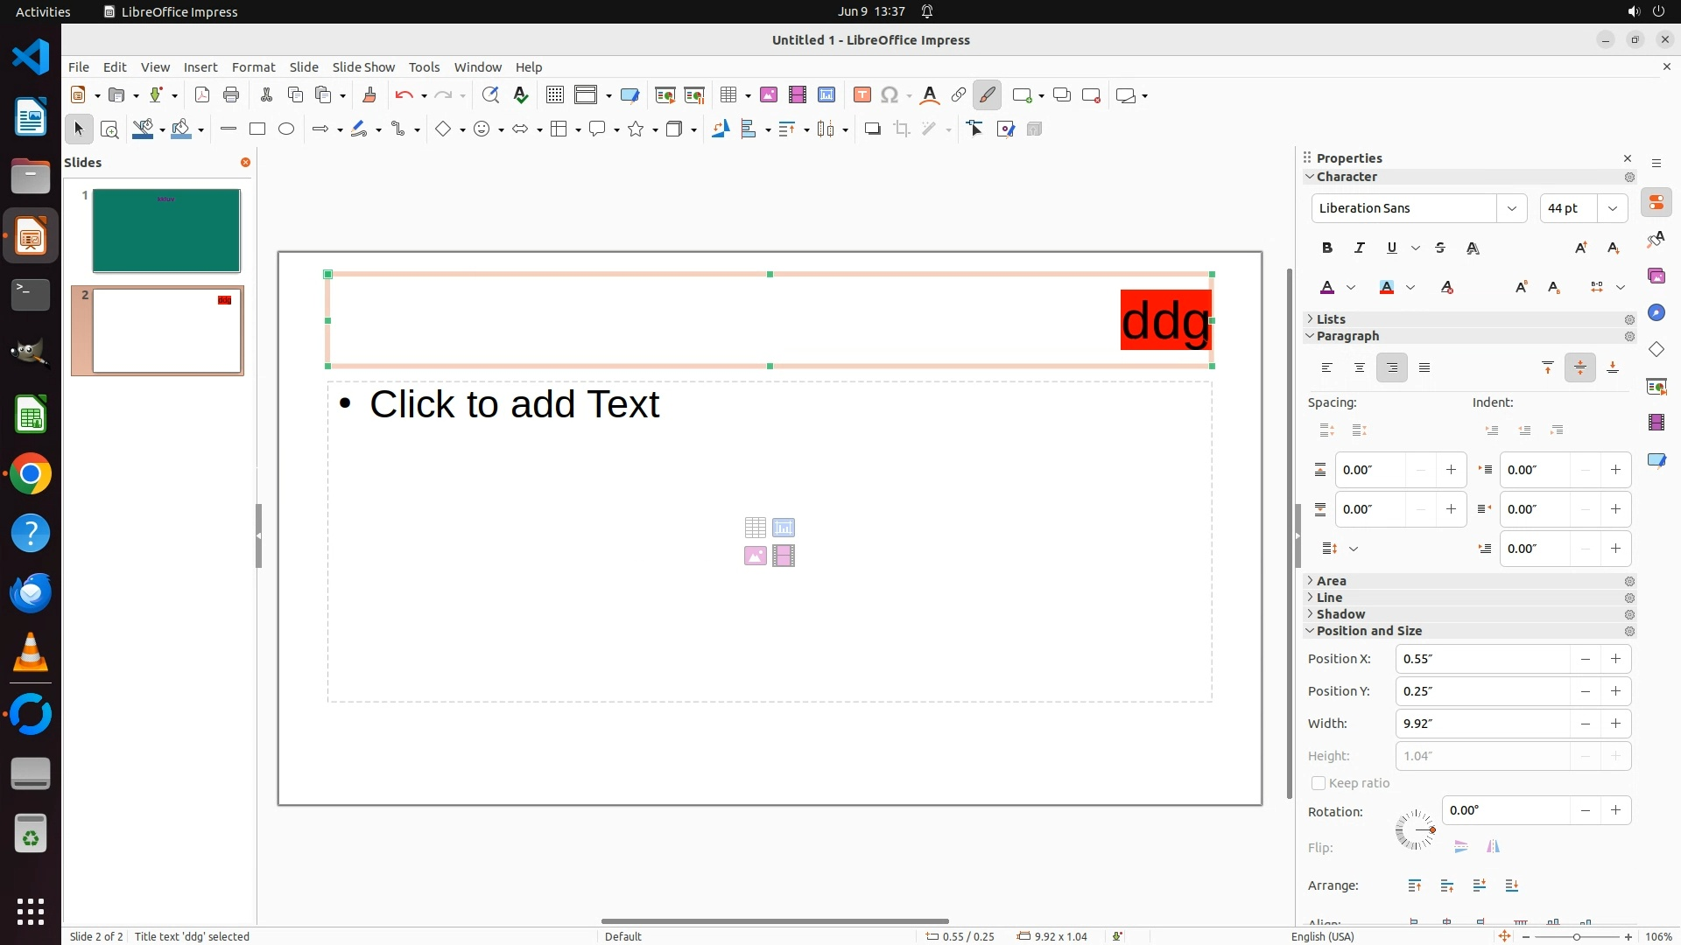Click the Insert Table toolbar icon
This screenshot has height=945, width=1681.
(728, 95)
